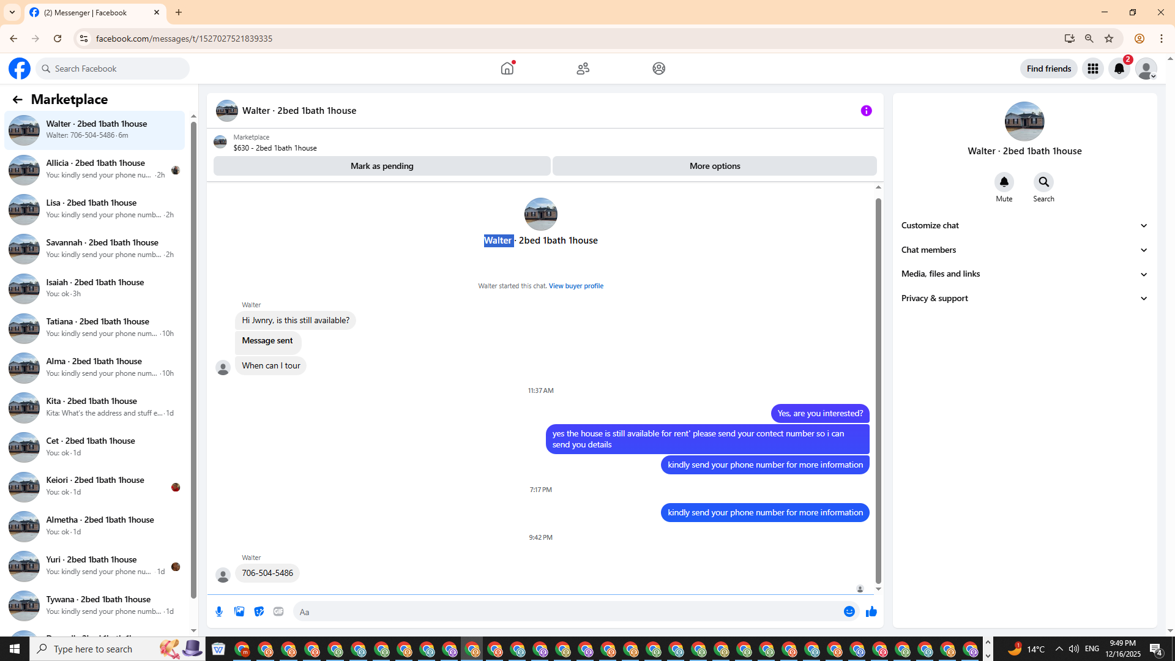Go to Facebook Home feed icon
The image size is (1175, 661).
(x=507, y=69)
